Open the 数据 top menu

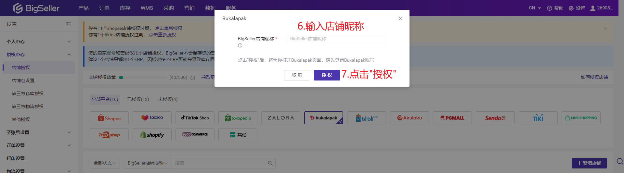pos(210,8)
